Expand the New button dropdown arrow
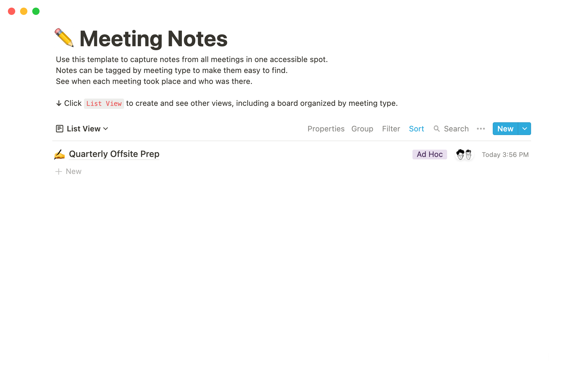This screenshot has height=365, width=584. point(524,129)
